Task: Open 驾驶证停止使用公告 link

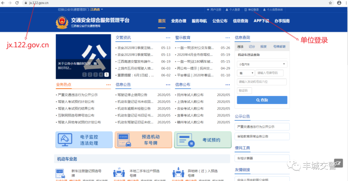Action: click(x=132, y=95)
